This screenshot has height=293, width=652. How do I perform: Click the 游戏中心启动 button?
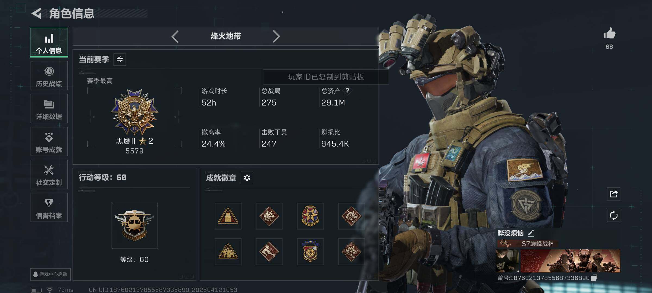click(x=51, y=274)
